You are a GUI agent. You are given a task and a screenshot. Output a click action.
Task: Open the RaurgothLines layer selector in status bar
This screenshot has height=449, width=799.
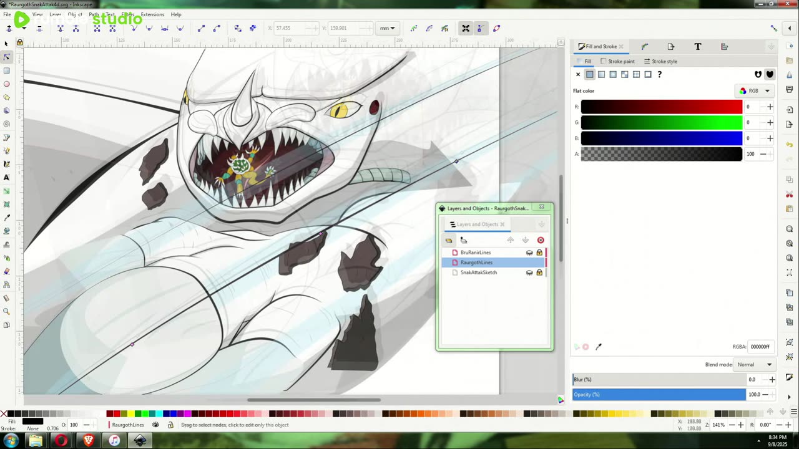pos(127,425)
